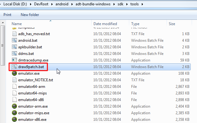
Task: Select the emulator.exe application icon
Action: (14, 73)
